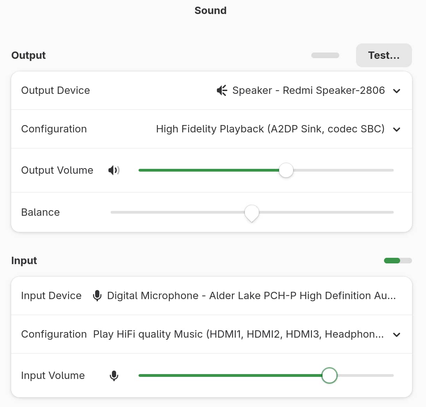
Task: Click the microphone icon beside Digital Microphone
Action: tap(97, 296)
